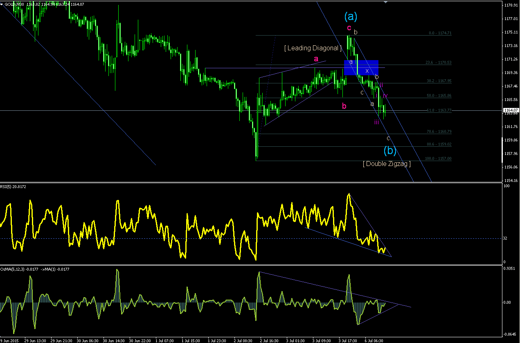This screenshot has width=520, height=343.
Task: Click the 1173.16 price axis label
Action: pos(511,46)
